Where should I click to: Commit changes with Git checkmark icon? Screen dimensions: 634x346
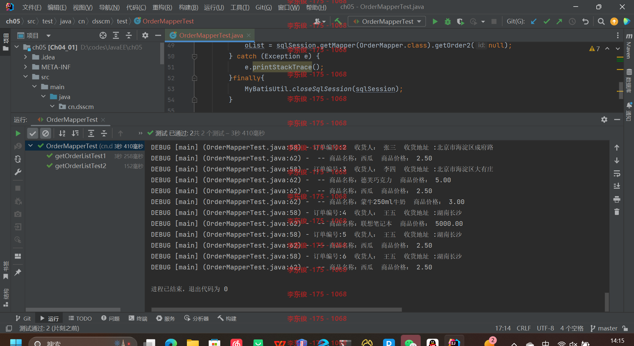(x=546, y=21)
